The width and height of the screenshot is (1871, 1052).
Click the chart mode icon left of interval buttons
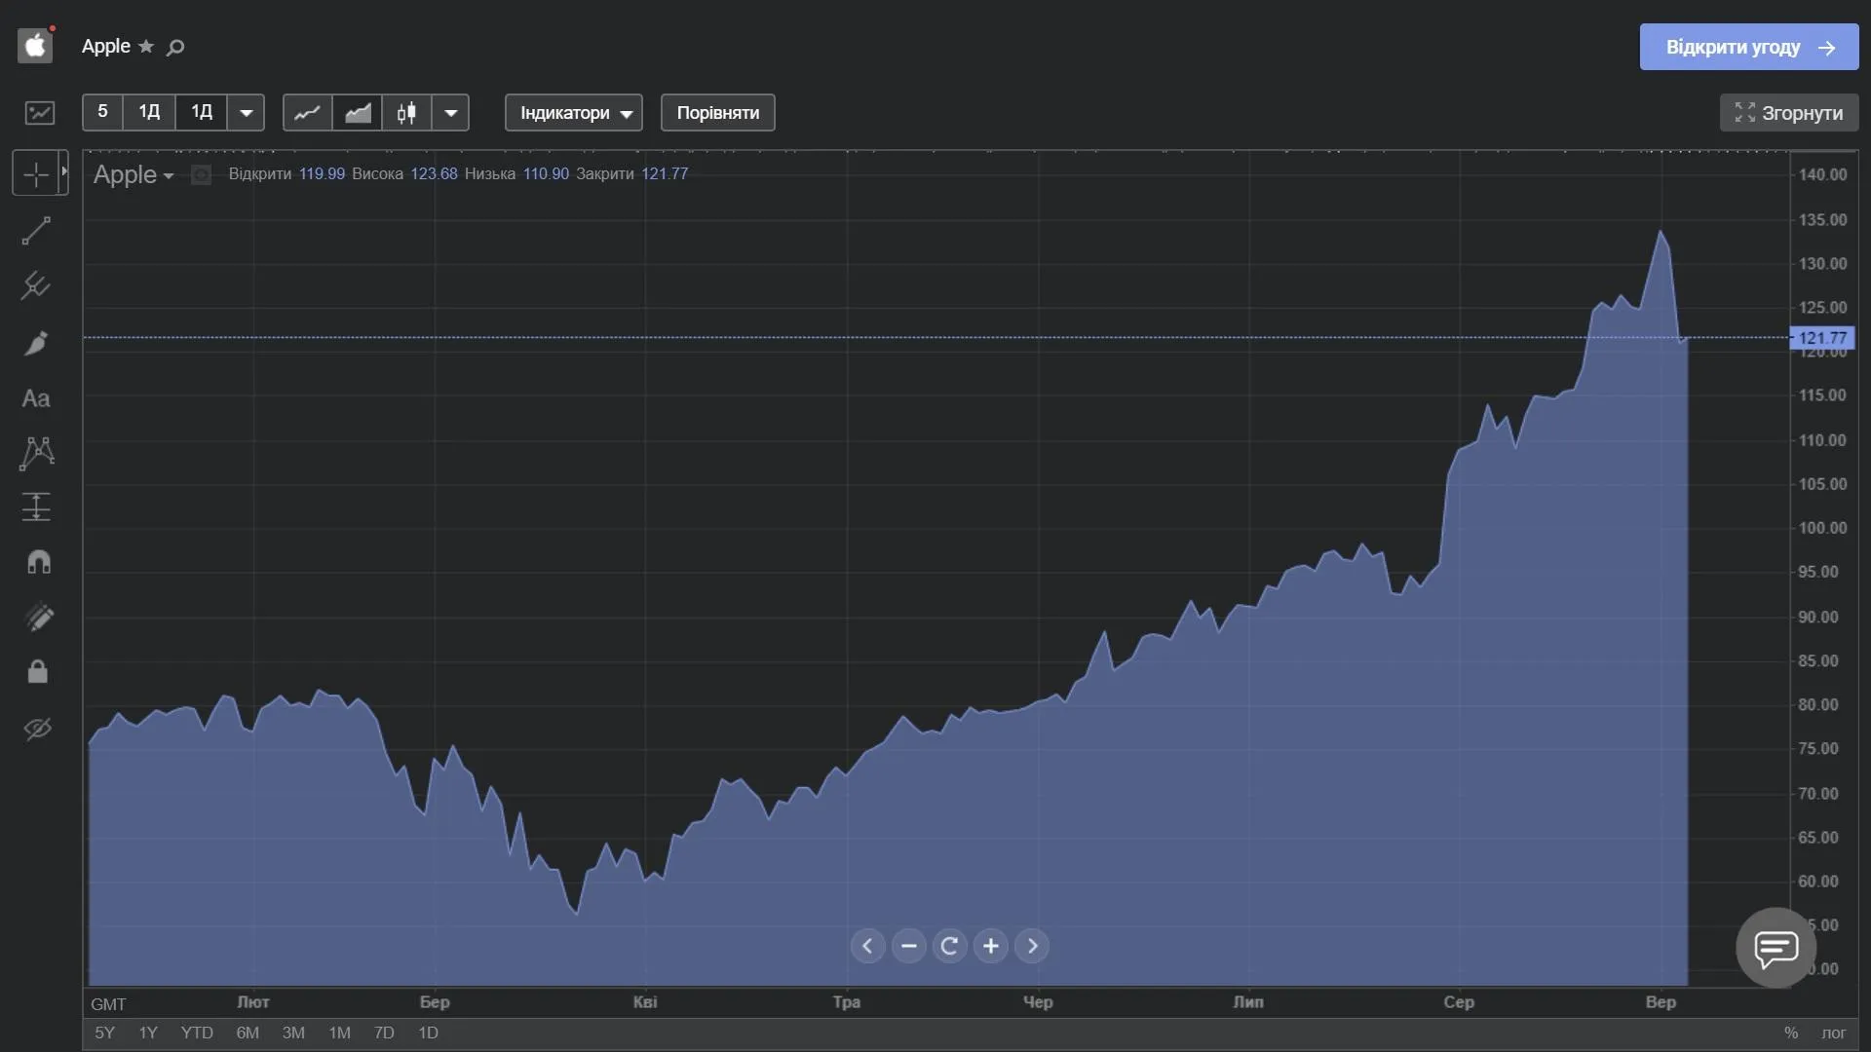pyautogui.click(x=40, y=113)
